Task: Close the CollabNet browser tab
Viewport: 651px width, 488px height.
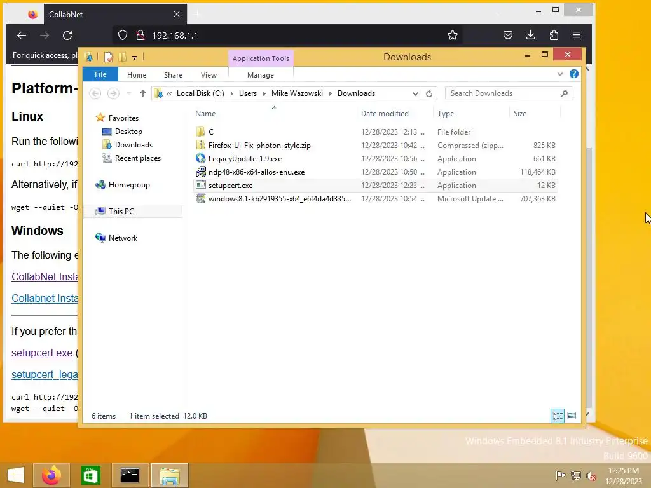Action: pos(177,14)
